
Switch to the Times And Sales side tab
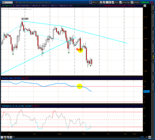tap(153, 20)
